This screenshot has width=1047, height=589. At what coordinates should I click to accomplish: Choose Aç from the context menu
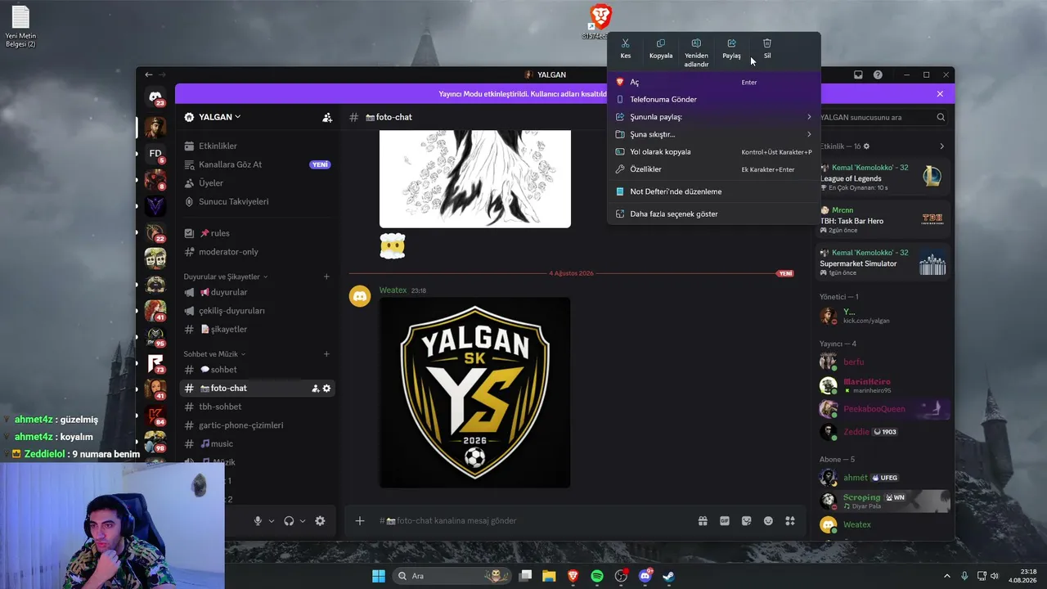(x=713, y=82)
